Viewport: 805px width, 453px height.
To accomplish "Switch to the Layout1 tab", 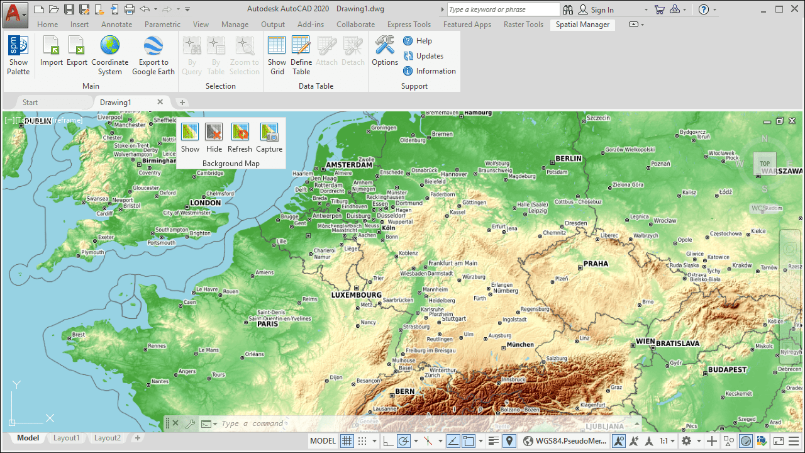I will coord(67,438).
